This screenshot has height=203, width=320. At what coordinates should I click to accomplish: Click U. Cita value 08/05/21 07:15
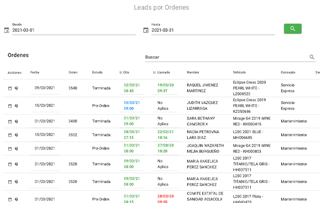(131, 135)
